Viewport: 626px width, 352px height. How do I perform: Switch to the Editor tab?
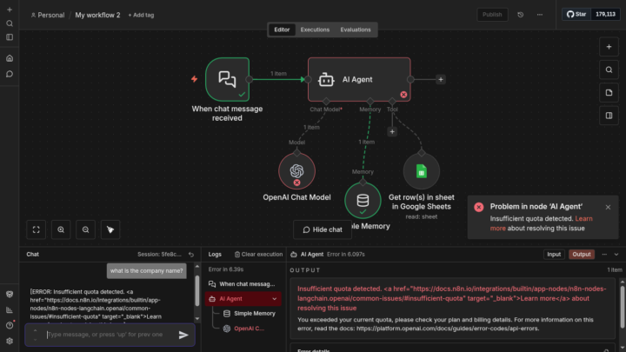282,30
